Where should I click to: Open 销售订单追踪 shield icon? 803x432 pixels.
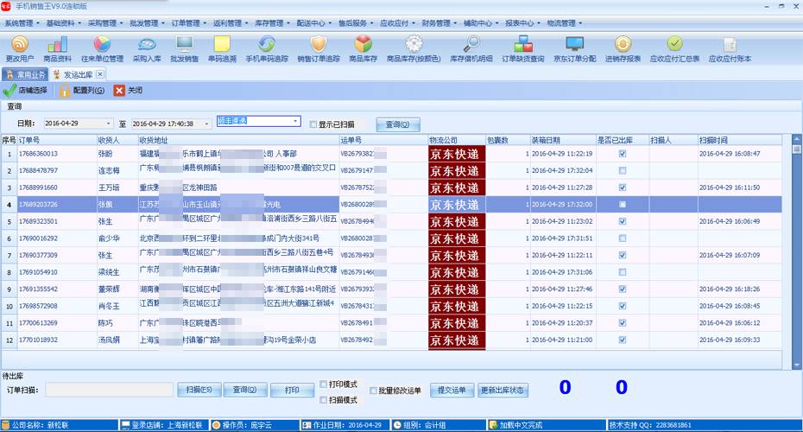coord(319,49)
